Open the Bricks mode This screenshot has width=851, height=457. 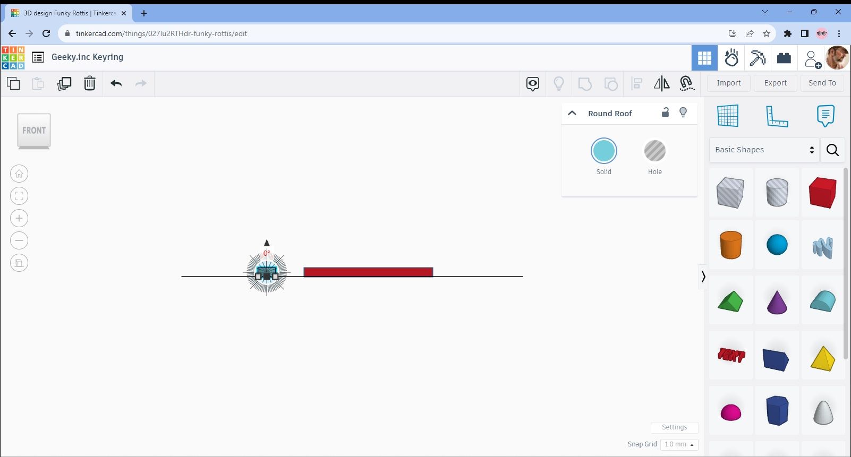point(784,58)
